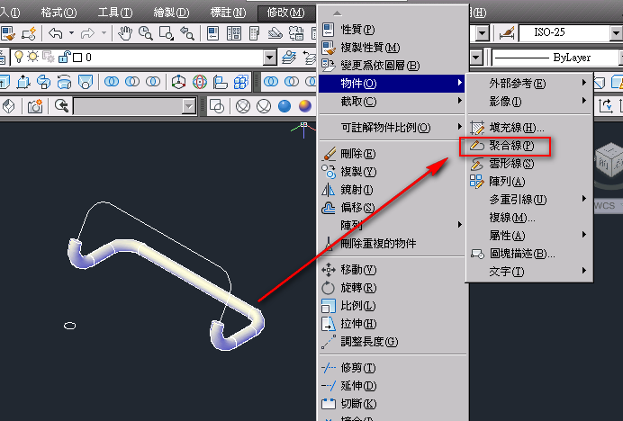
Task: Switch to 3D Hidden visual style icon
Action: point(264,106)
